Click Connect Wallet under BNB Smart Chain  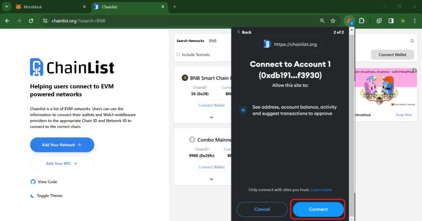(x=211, y=105)
